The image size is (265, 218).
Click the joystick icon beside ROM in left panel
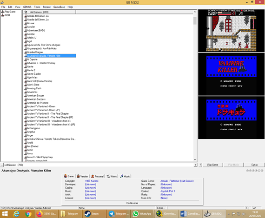coord(3,15)
